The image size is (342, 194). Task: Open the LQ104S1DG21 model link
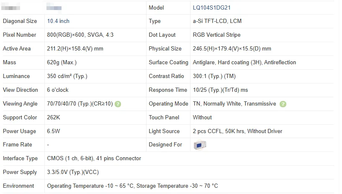tap(211, 8)
